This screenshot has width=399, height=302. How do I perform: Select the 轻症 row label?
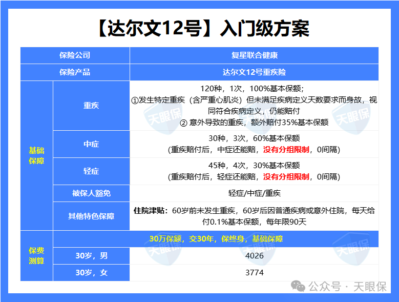click(x=91, y=171)
